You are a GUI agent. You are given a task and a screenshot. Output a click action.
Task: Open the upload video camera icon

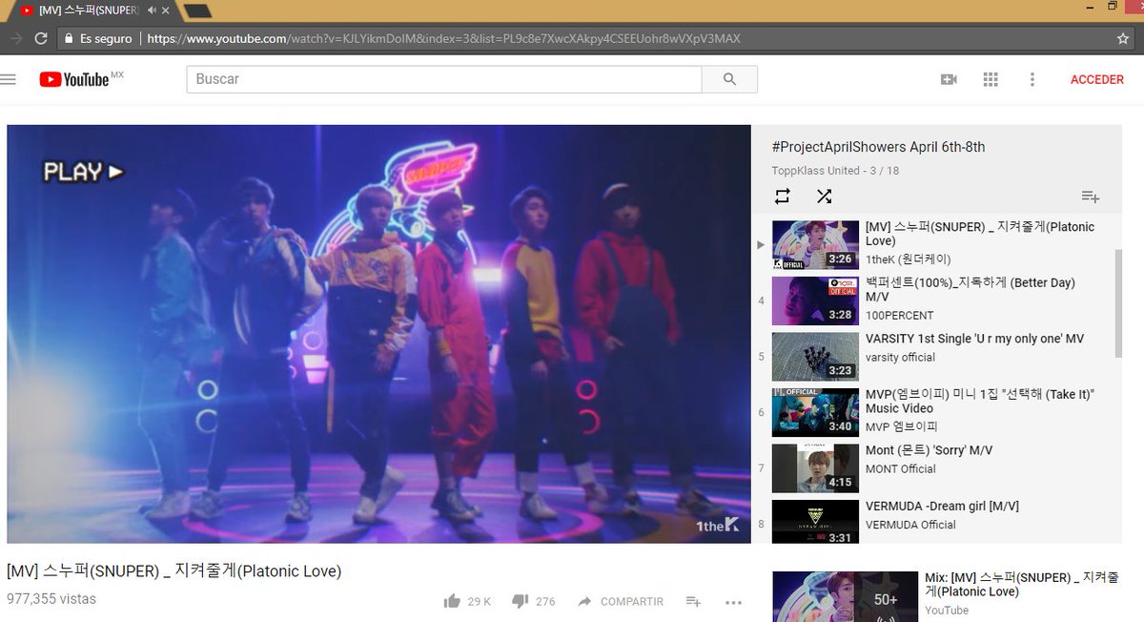coord(949,79)
